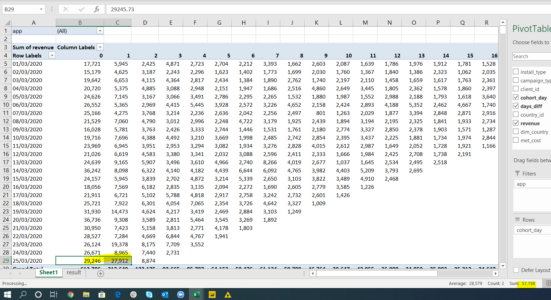
Task: Click the vertical scrollbar thumb
Action: pos(503,30)
